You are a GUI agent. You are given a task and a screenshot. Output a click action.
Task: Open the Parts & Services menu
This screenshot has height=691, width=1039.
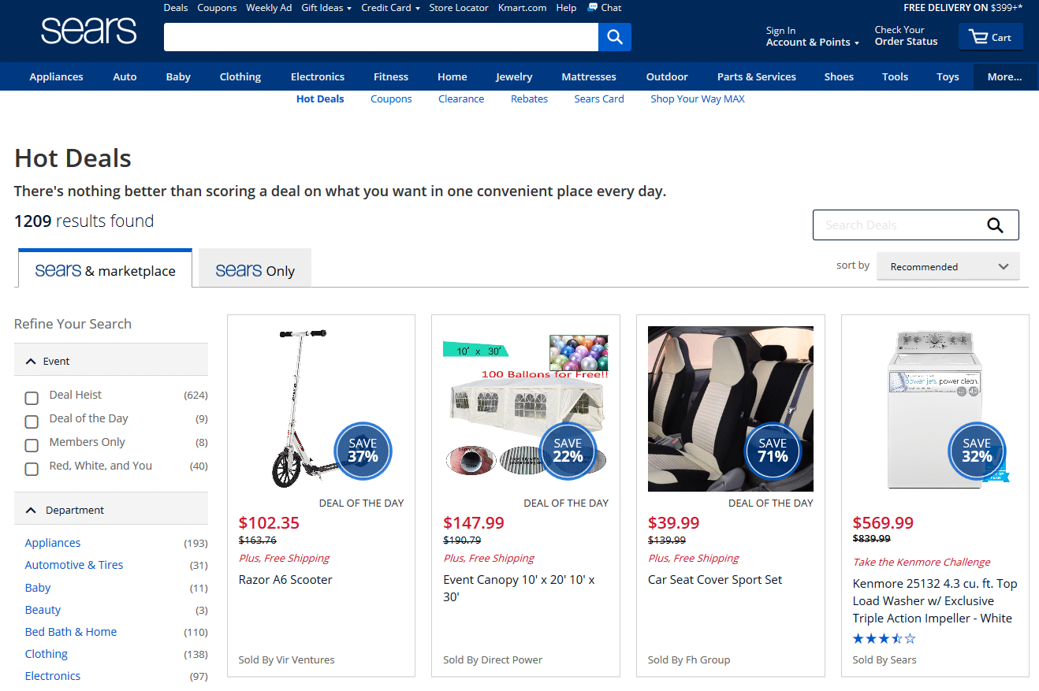[757, 76]
